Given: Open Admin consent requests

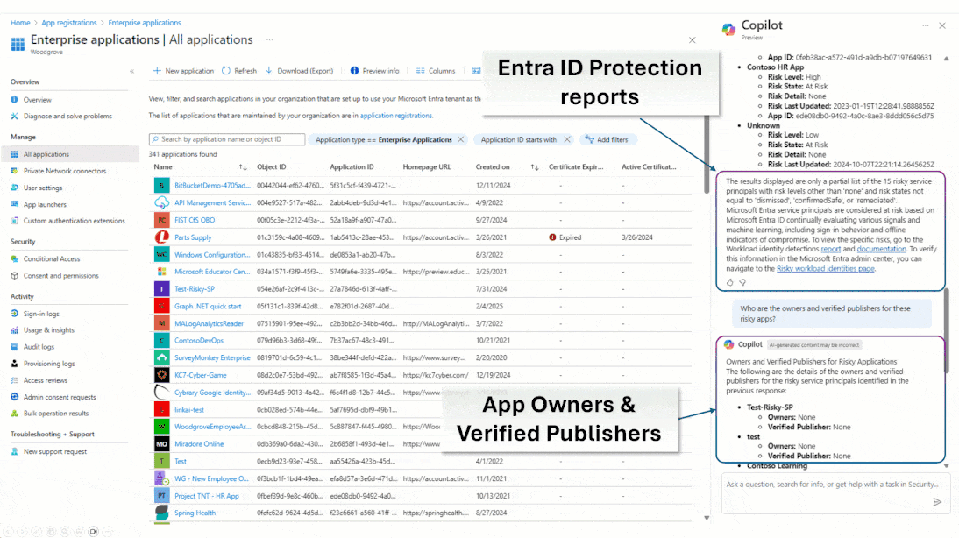Looking at the screenshot, I should 60,397.
